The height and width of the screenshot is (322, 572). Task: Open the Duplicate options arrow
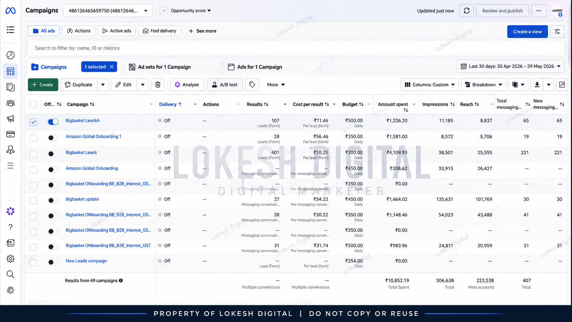tap(103, 85)
